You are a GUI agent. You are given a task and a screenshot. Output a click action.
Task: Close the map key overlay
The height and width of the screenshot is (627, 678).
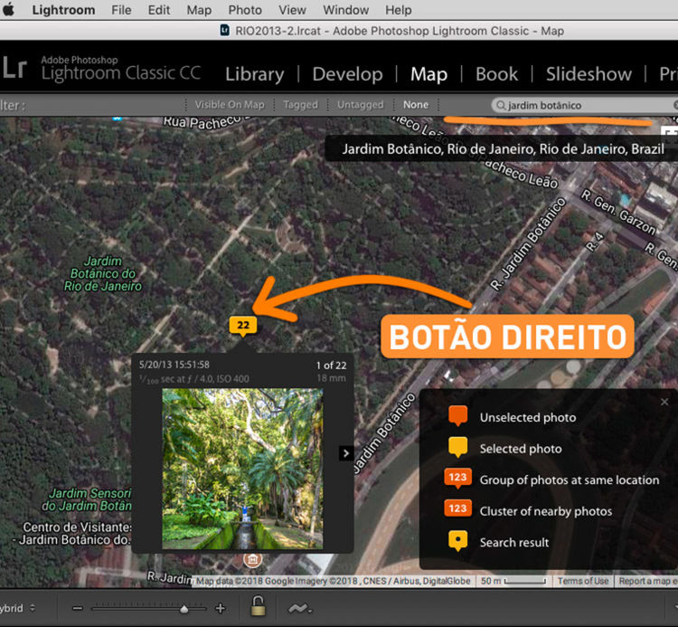664,402
